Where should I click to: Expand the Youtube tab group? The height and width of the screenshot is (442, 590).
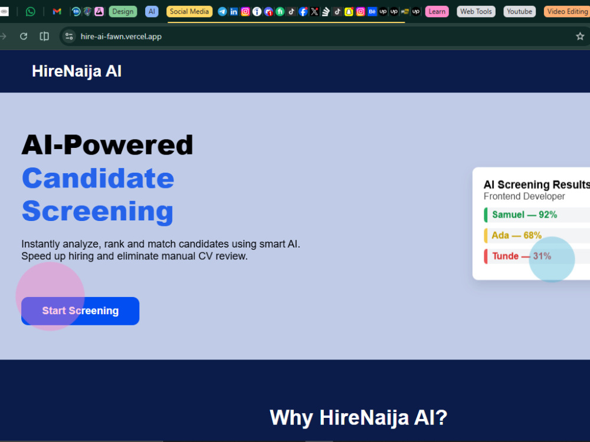pos(519,12)
